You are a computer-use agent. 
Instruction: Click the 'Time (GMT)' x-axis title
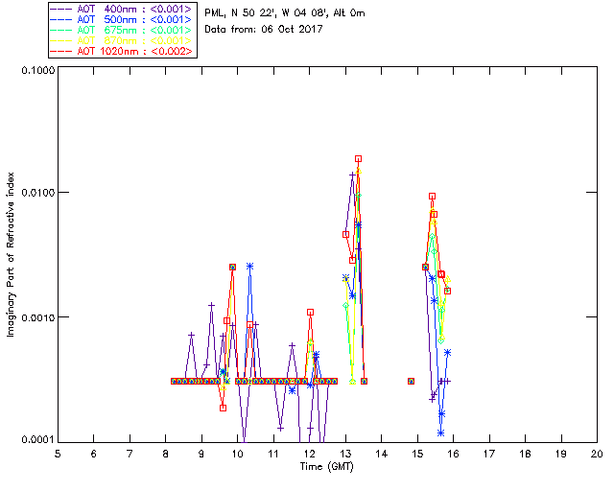pos(326,467)
